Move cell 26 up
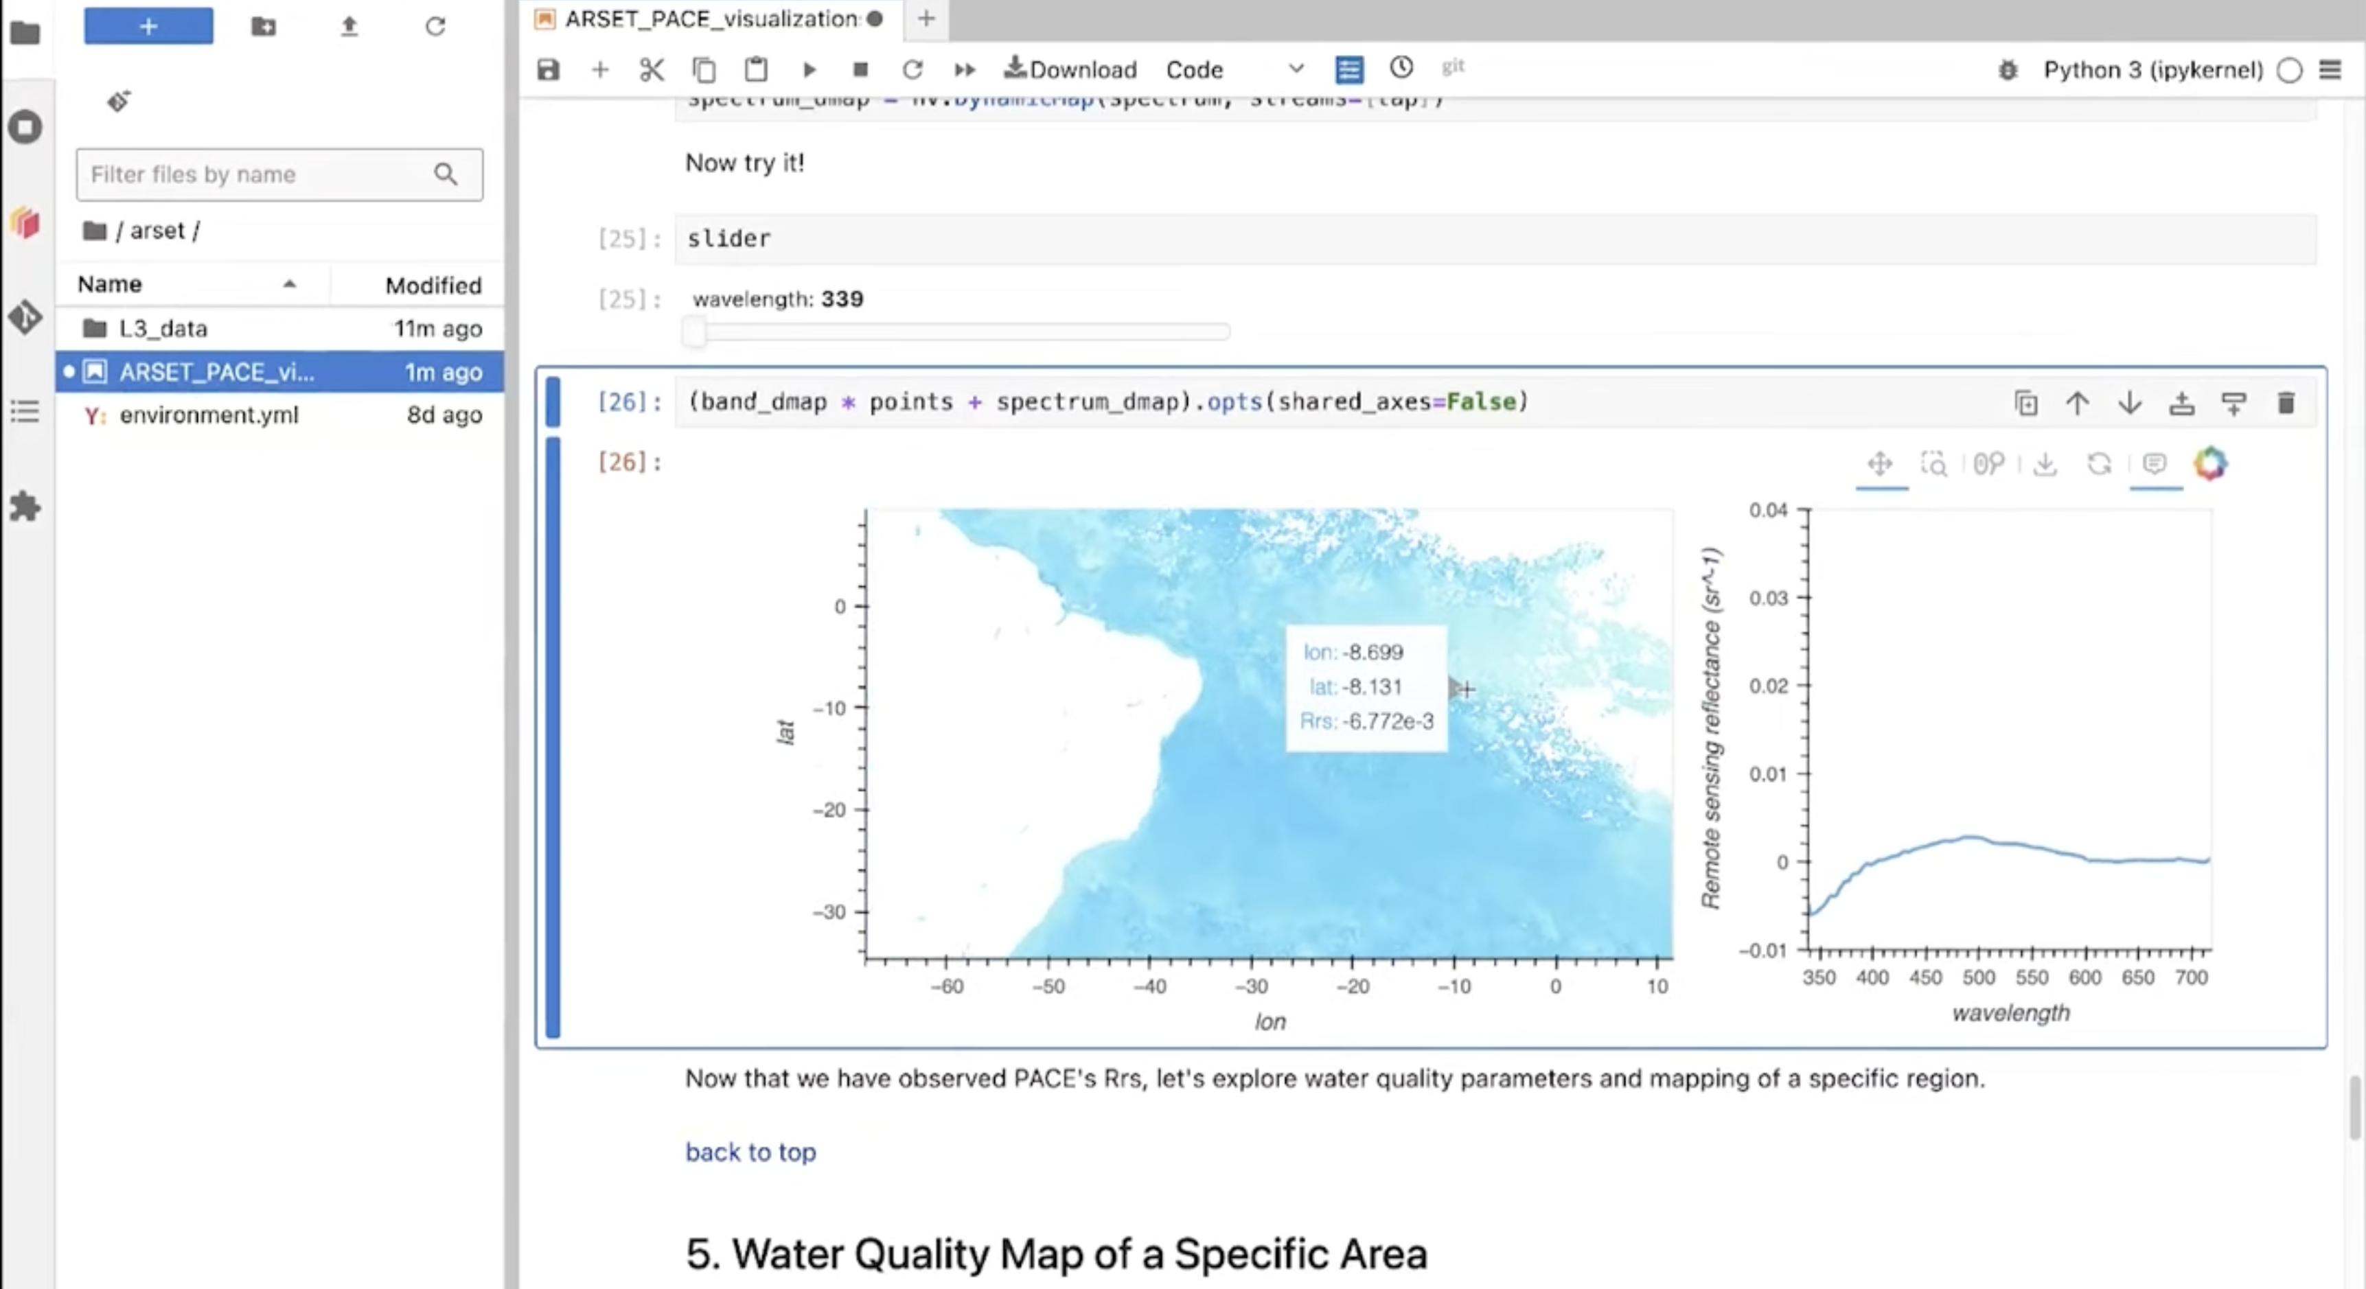 (2078, 403)
